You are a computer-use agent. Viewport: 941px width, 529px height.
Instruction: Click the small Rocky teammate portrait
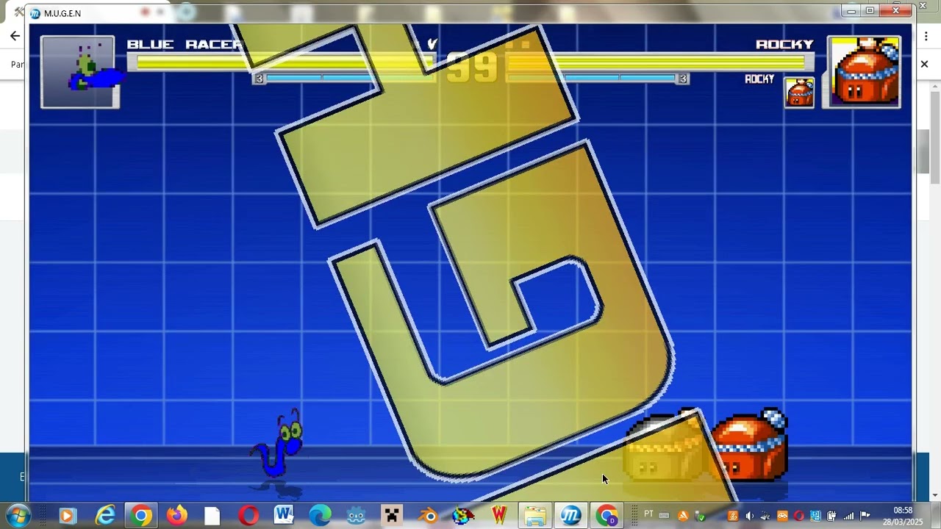point(799,93)
